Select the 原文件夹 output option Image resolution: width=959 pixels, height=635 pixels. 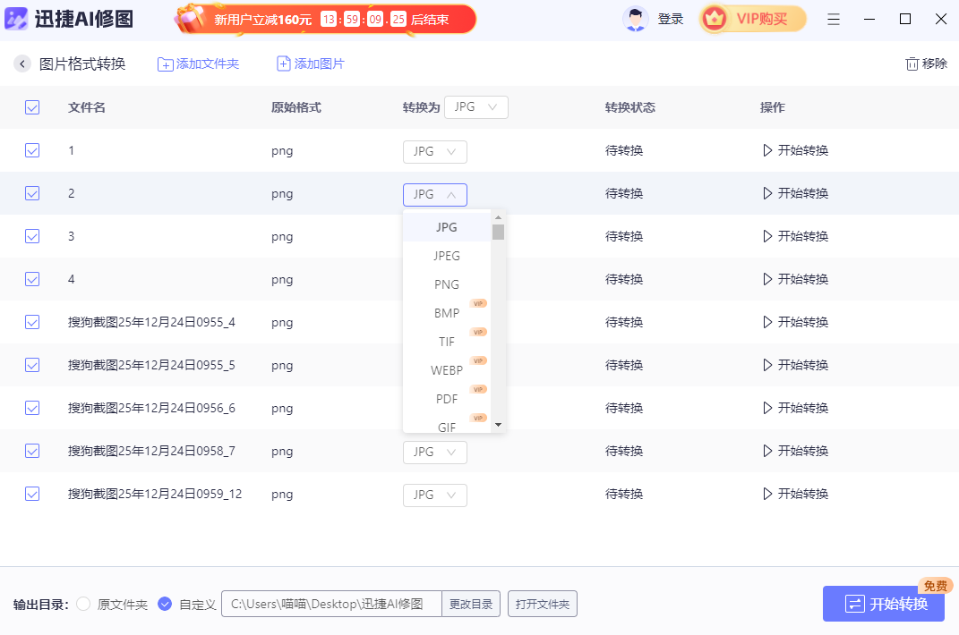[x=82, y=604]
